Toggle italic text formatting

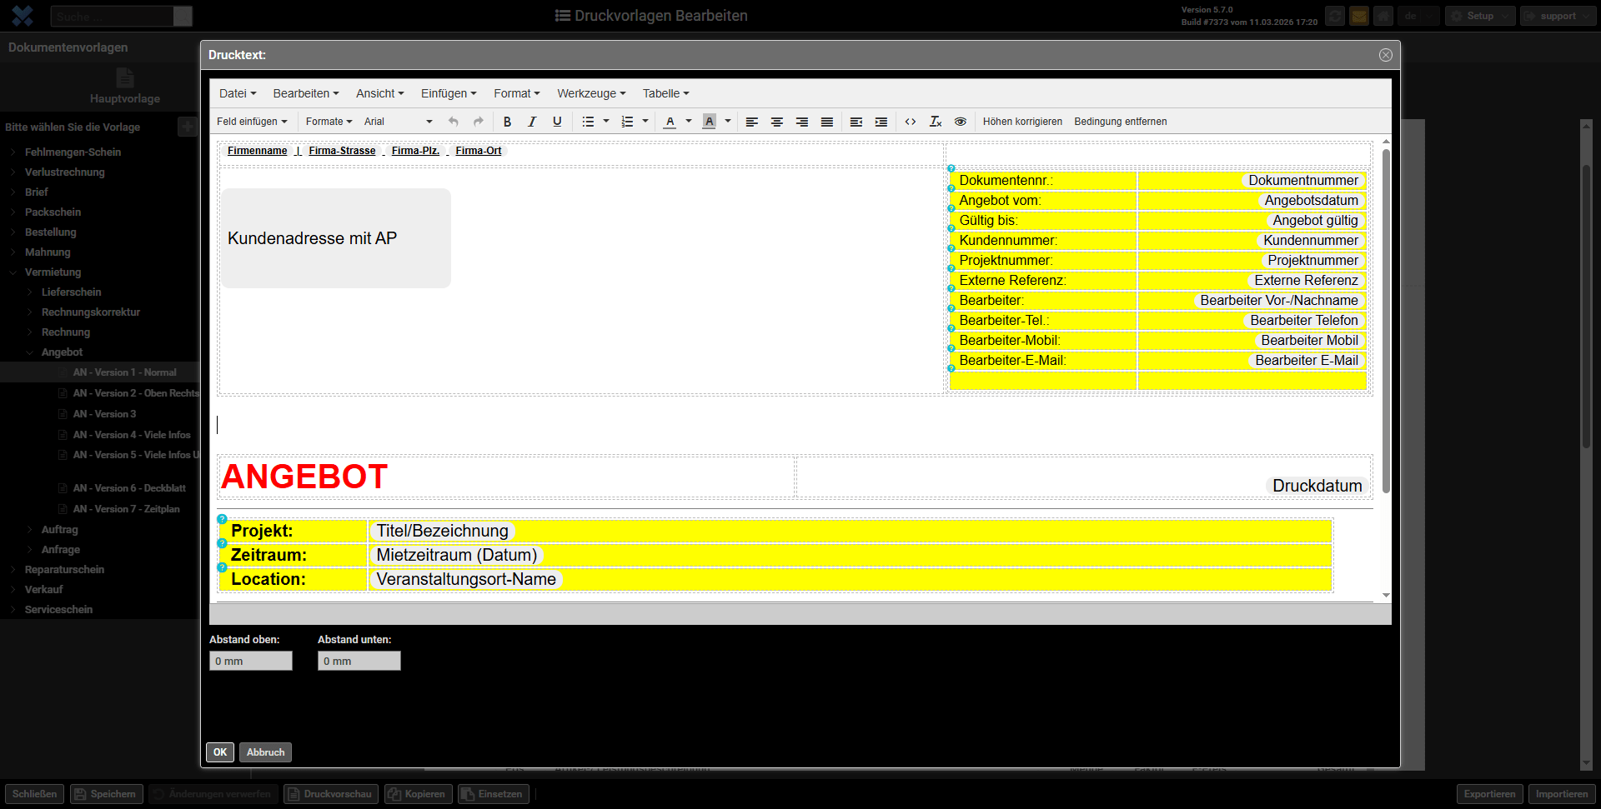(532, 122)
